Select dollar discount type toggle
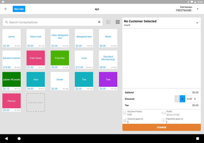 pyautogui.click(x=177, y=99)
